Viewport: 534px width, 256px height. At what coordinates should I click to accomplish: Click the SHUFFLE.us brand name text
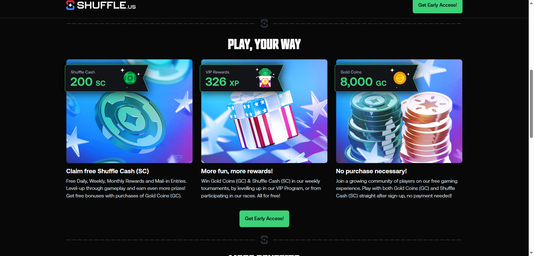coord(106,5)
